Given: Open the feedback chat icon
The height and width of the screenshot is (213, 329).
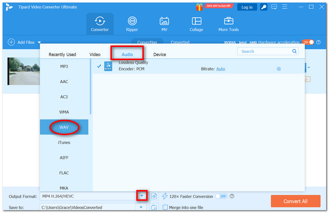Looking at the screenshot, I should coord(274,7).
